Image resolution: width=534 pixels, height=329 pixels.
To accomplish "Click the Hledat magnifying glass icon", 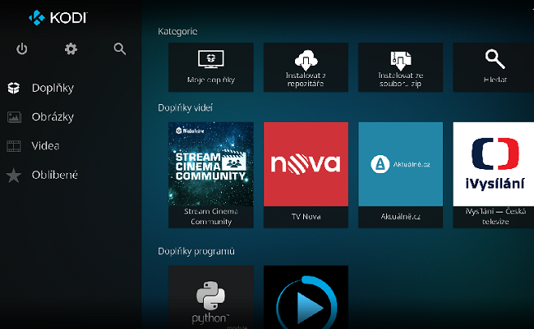I will click(x=495, y=59).
